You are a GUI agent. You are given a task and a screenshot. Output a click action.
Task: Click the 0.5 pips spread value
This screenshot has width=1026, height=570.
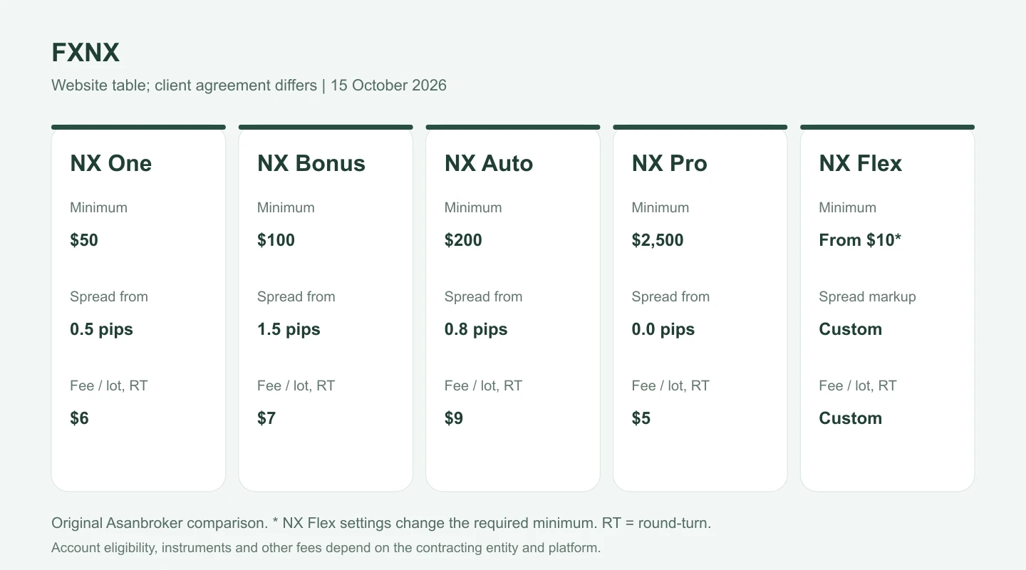[x=101, y=329]
